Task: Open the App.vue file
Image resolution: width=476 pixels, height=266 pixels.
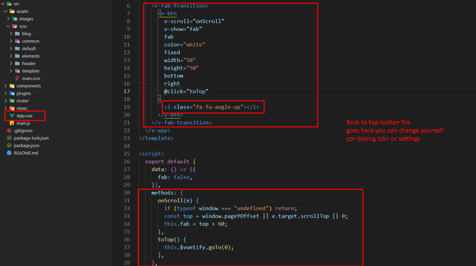Action: 24,116
